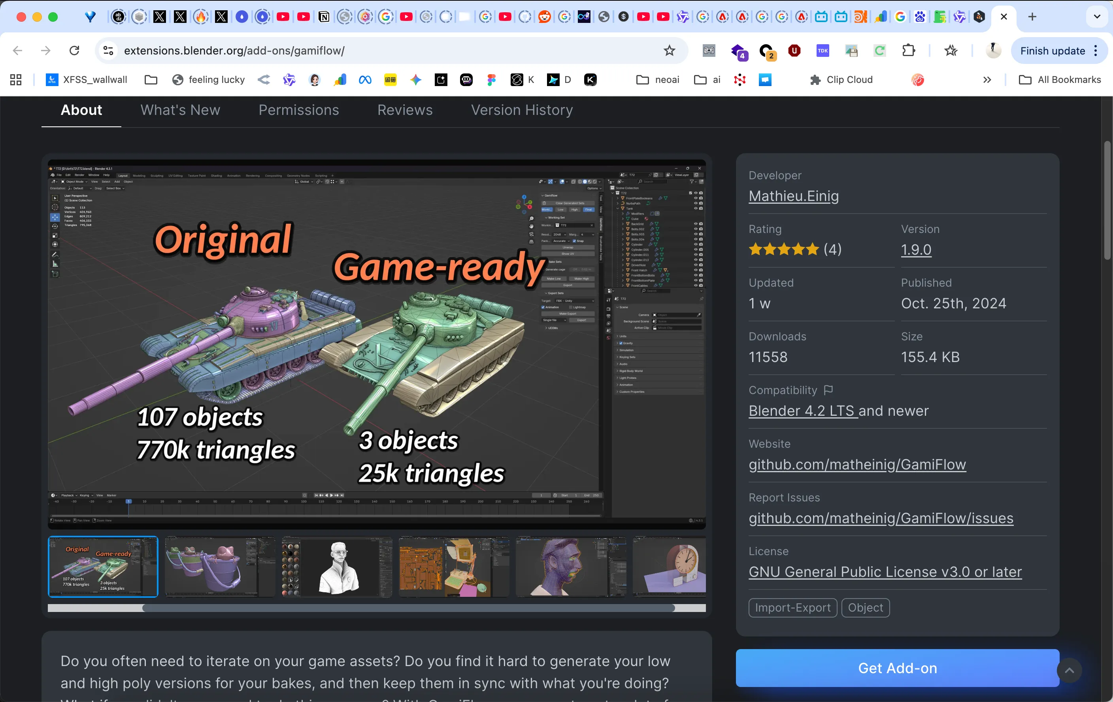Screen dimensions: 1113x702
Task: Select the white bust sculpture thumbnail
Action: tap(337, 567)
